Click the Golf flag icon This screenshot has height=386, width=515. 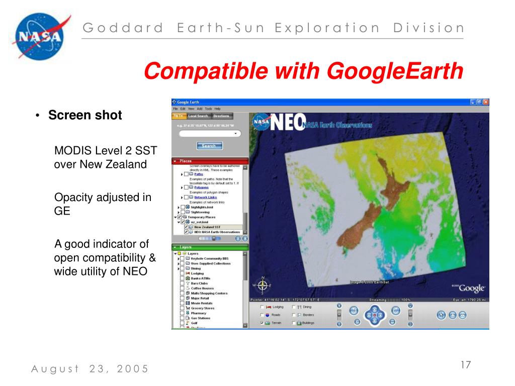pyautogui.click(x=188, y=323)
